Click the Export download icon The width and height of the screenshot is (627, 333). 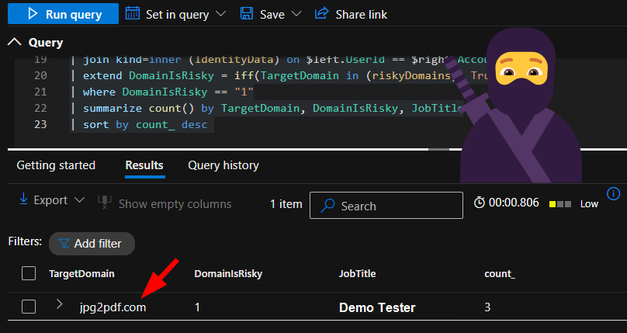23,200
